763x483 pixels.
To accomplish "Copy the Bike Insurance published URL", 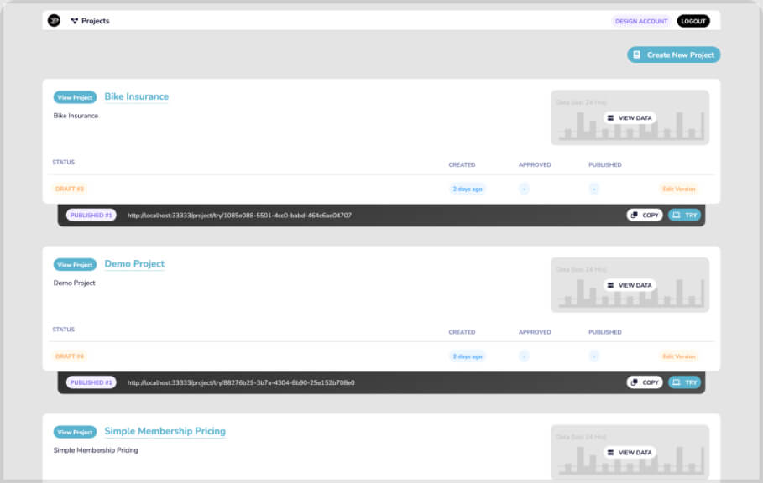I will 645,216.
